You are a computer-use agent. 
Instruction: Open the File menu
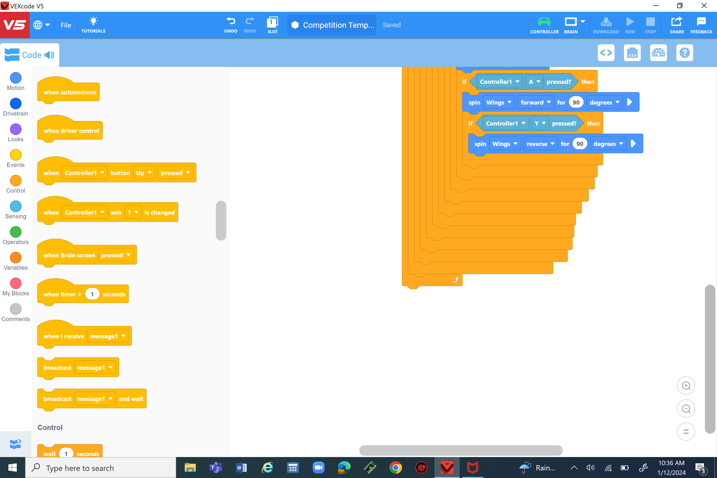tap(66, 25)
